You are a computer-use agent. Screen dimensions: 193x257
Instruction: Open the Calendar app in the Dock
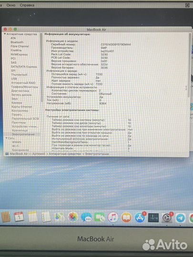coord(19,217)
